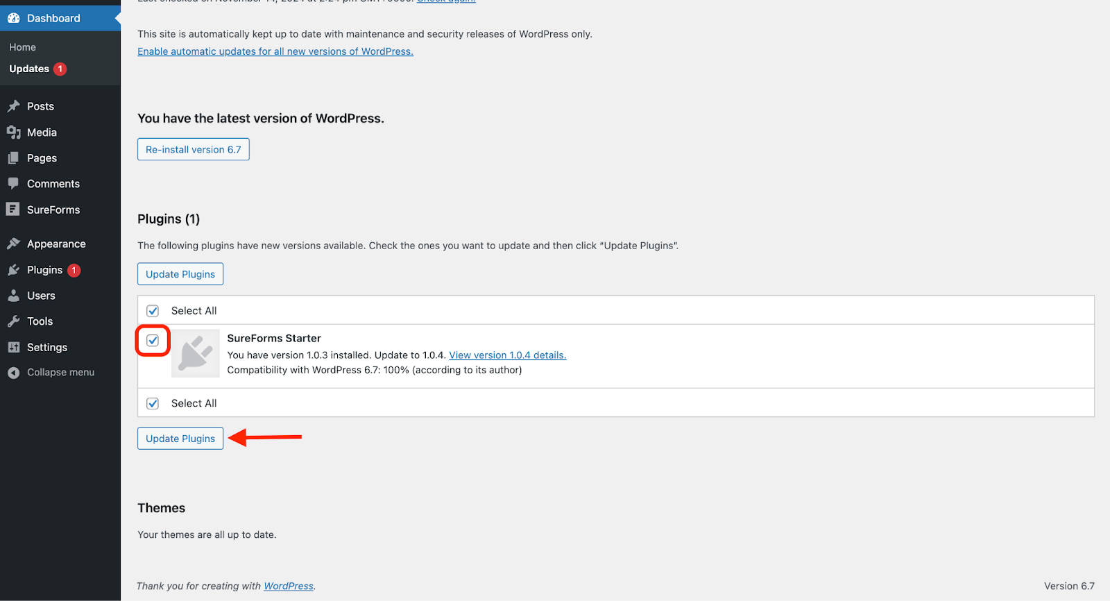Screen dimensions: 1110x601
Task: Click the Collapse menu arrow icon
Action: [x=13, y=373]
